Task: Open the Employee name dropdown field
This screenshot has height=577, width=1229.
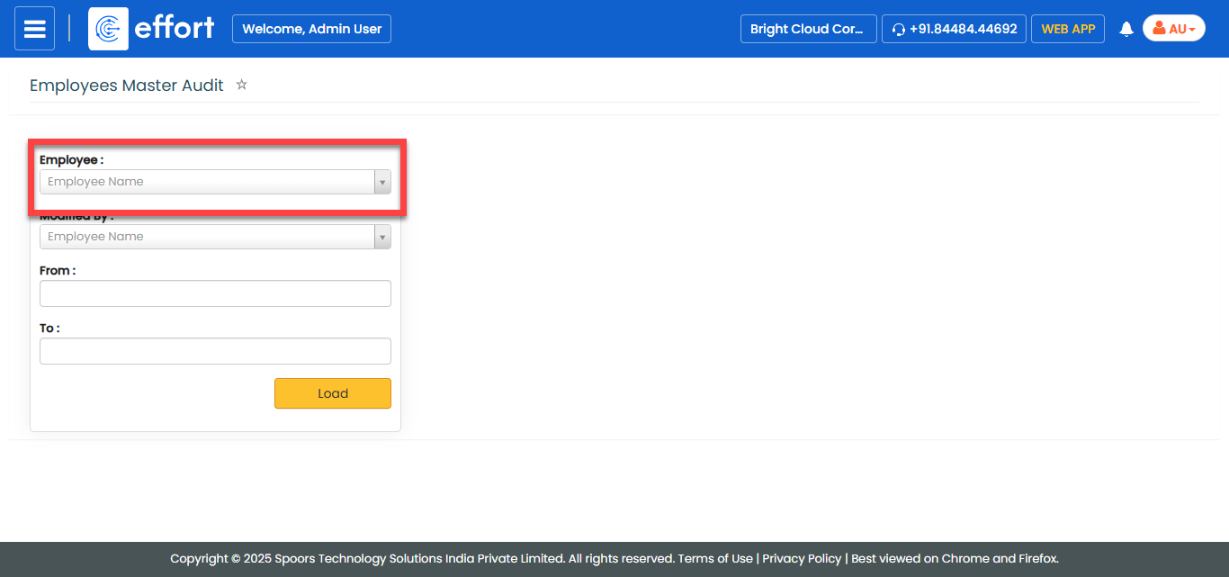Action: [x=207, y=182]
